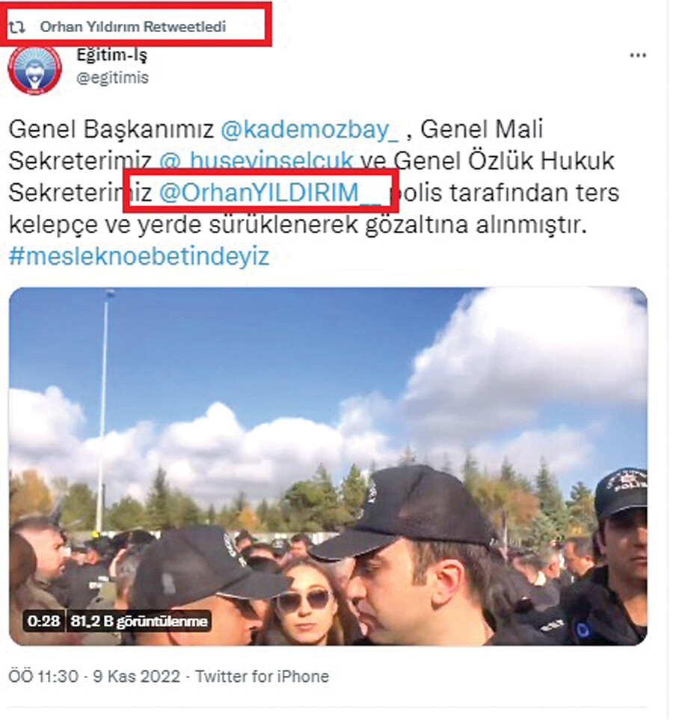
Task: Open the Eğitim-İş profile avatar
Action: (x=35, y=70)
